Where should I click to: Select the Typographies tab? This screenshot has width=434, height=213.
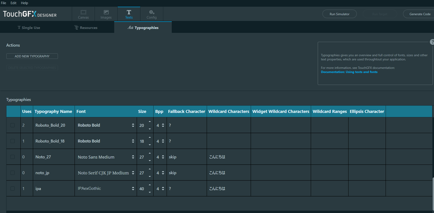click(x=143, y=28)
